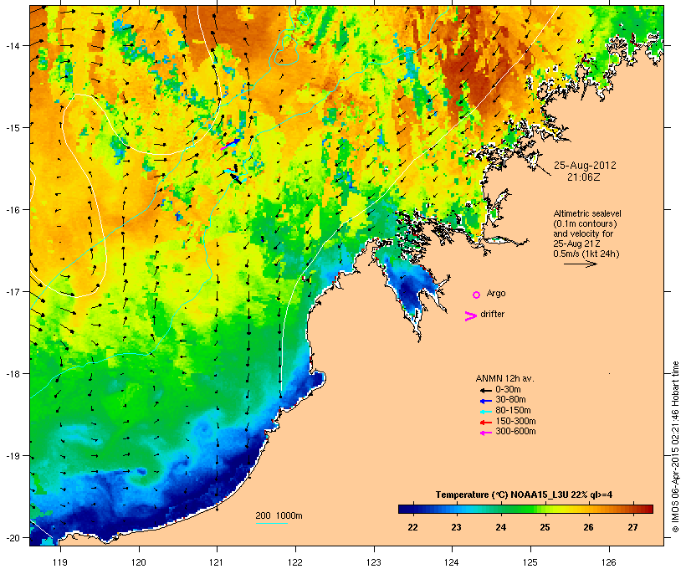686x569 pixels.
Task: Click the cyan 80-150m legend arrow
Action: tap(485, 412)
